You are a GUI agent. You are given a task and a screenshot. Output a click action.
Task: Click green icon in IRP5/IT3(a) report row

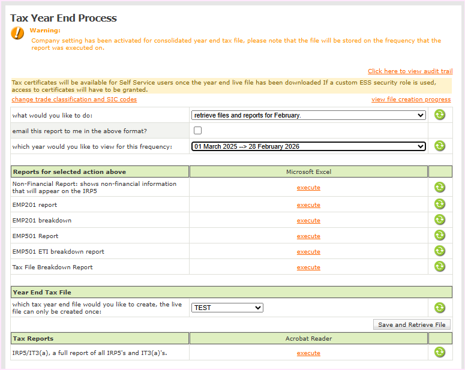(x=440, y=352)
